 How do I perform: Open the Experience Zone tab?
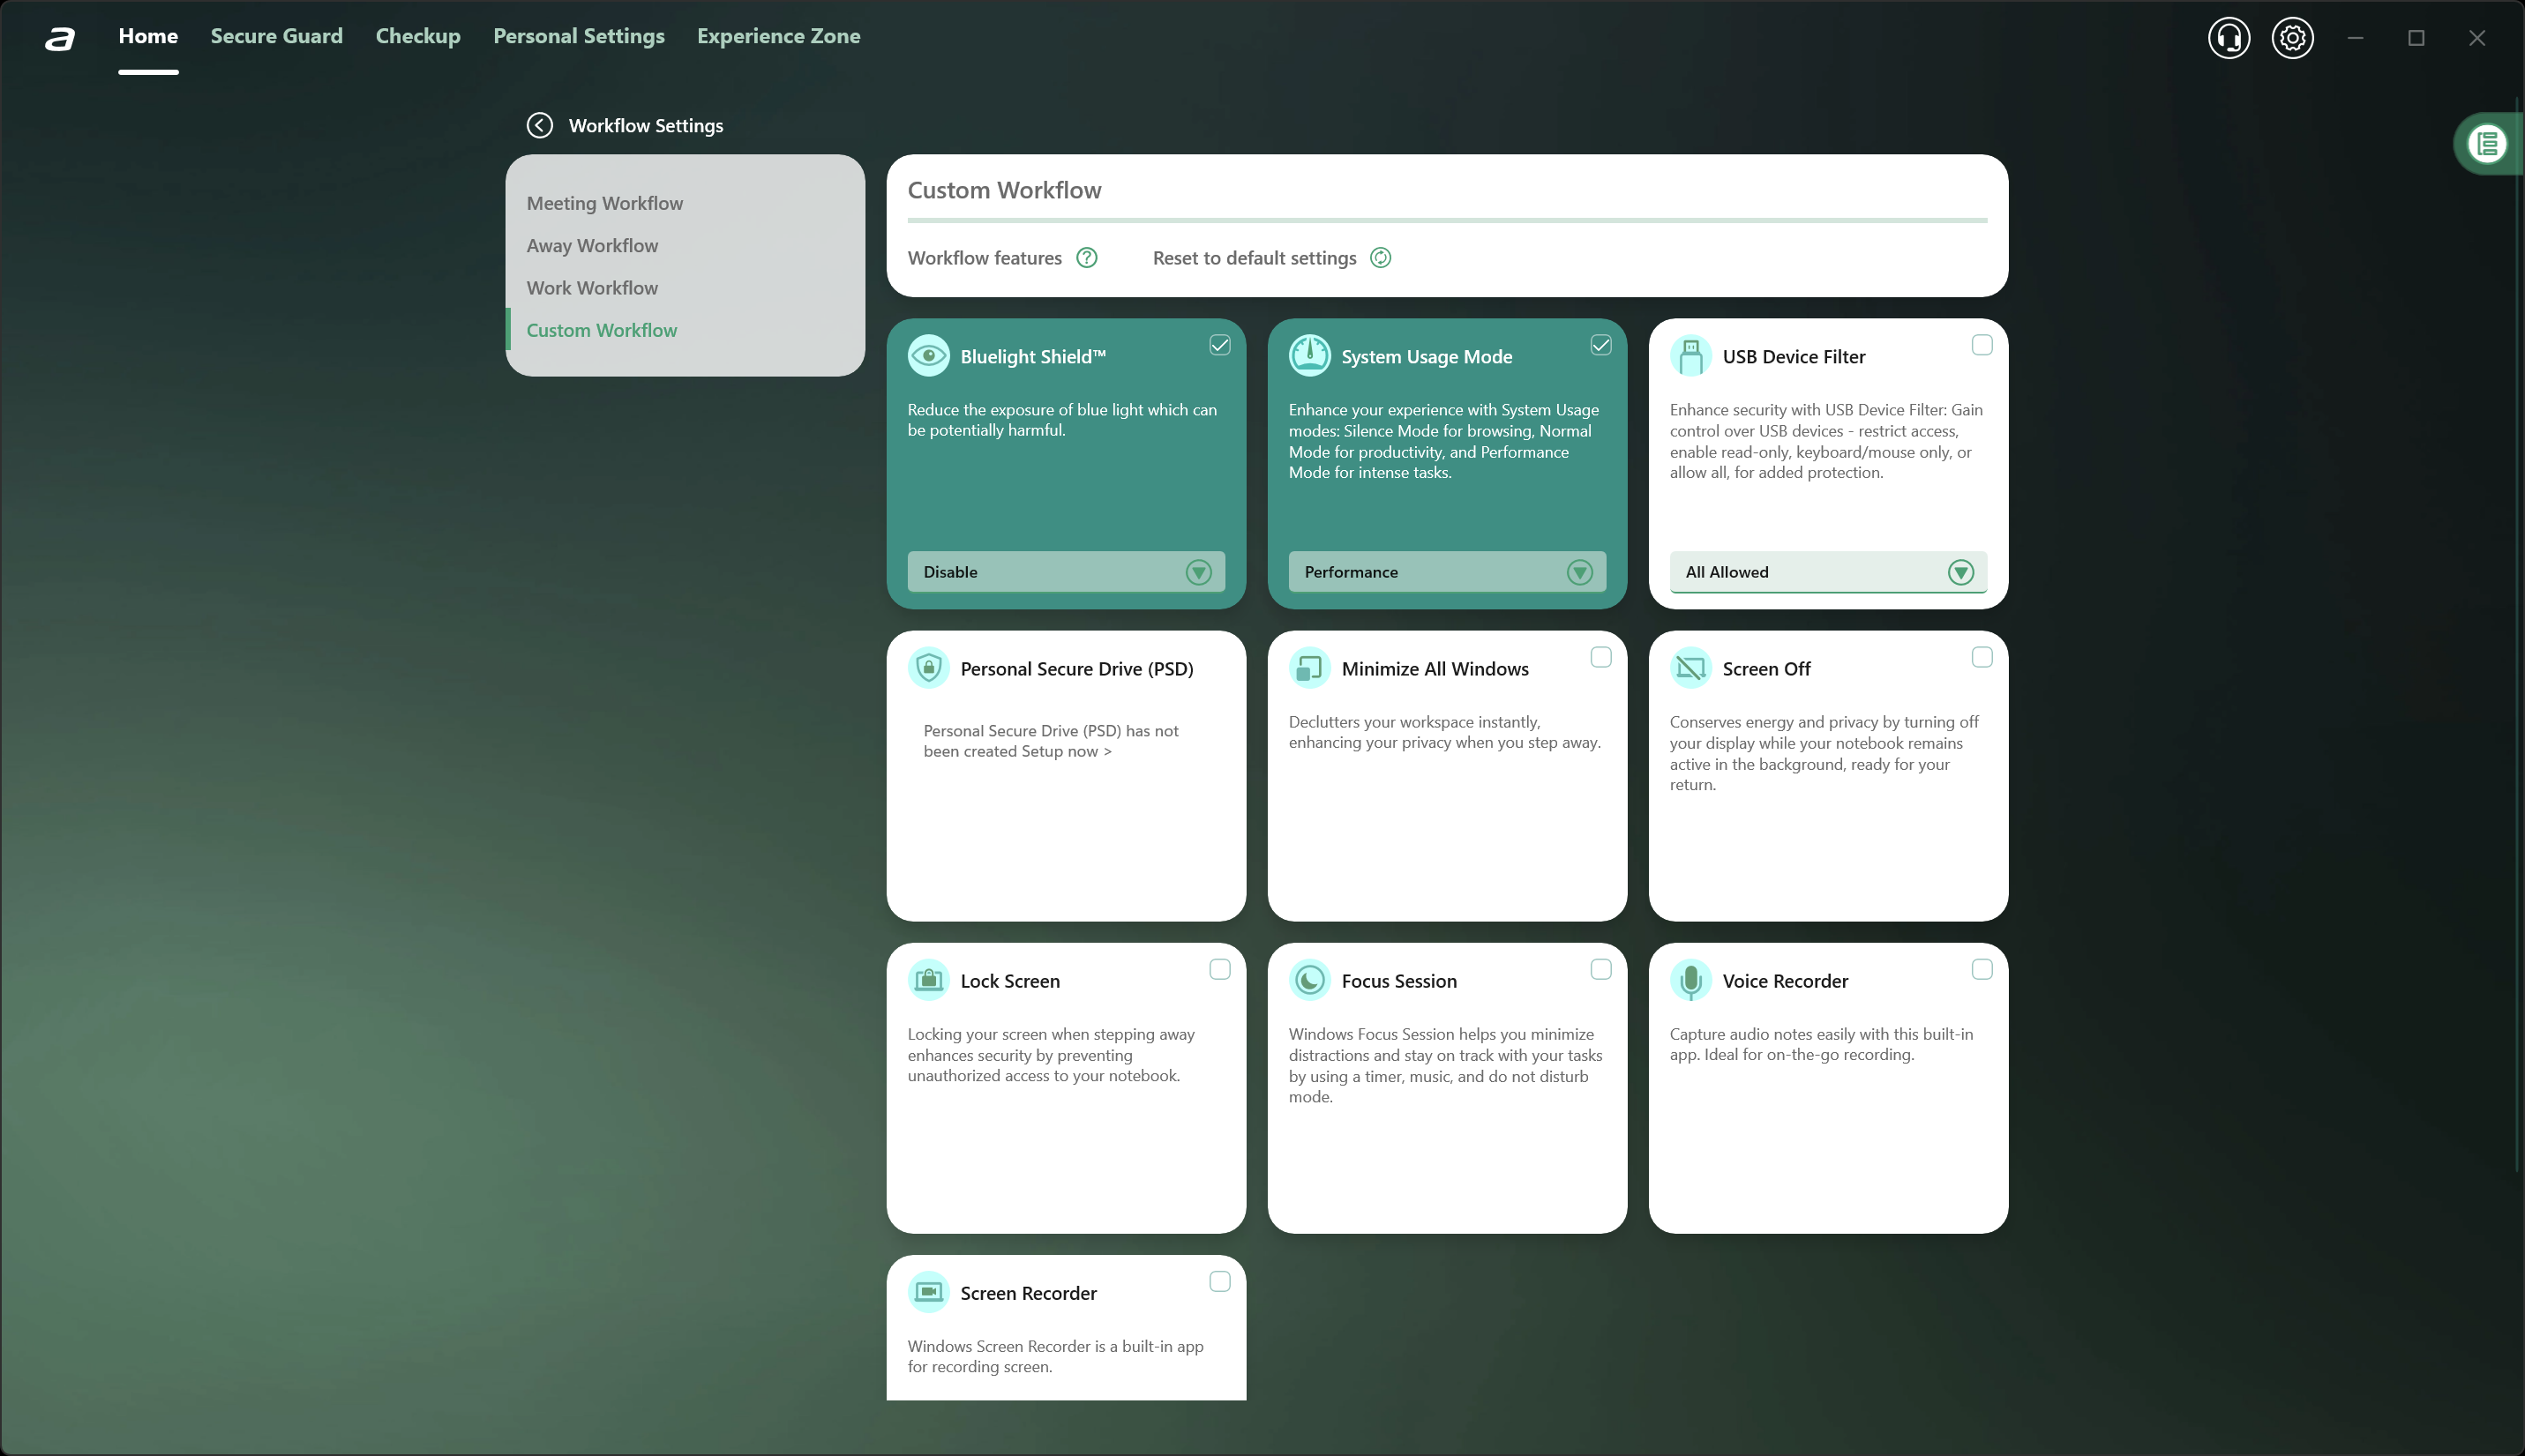pos(778,36)
